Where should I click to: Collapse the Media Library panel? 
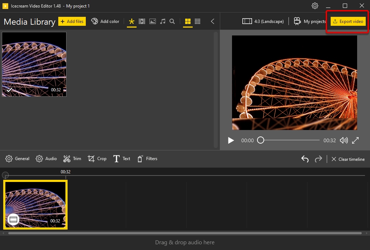[x=213, y=21]
